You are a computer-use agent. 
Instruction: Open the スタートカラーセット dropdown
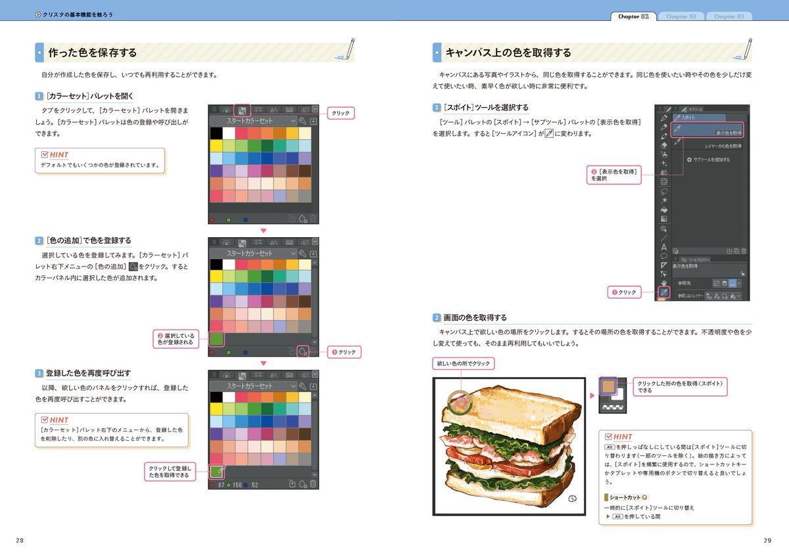[293, 120]
